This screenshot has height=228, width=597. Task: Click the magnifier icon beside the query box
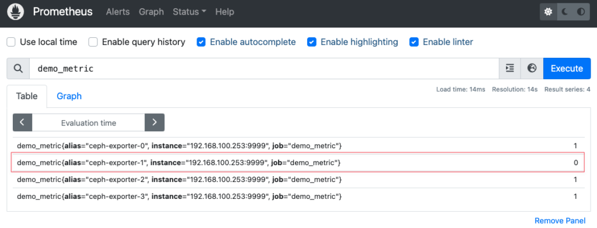click(x=18, y=68)
